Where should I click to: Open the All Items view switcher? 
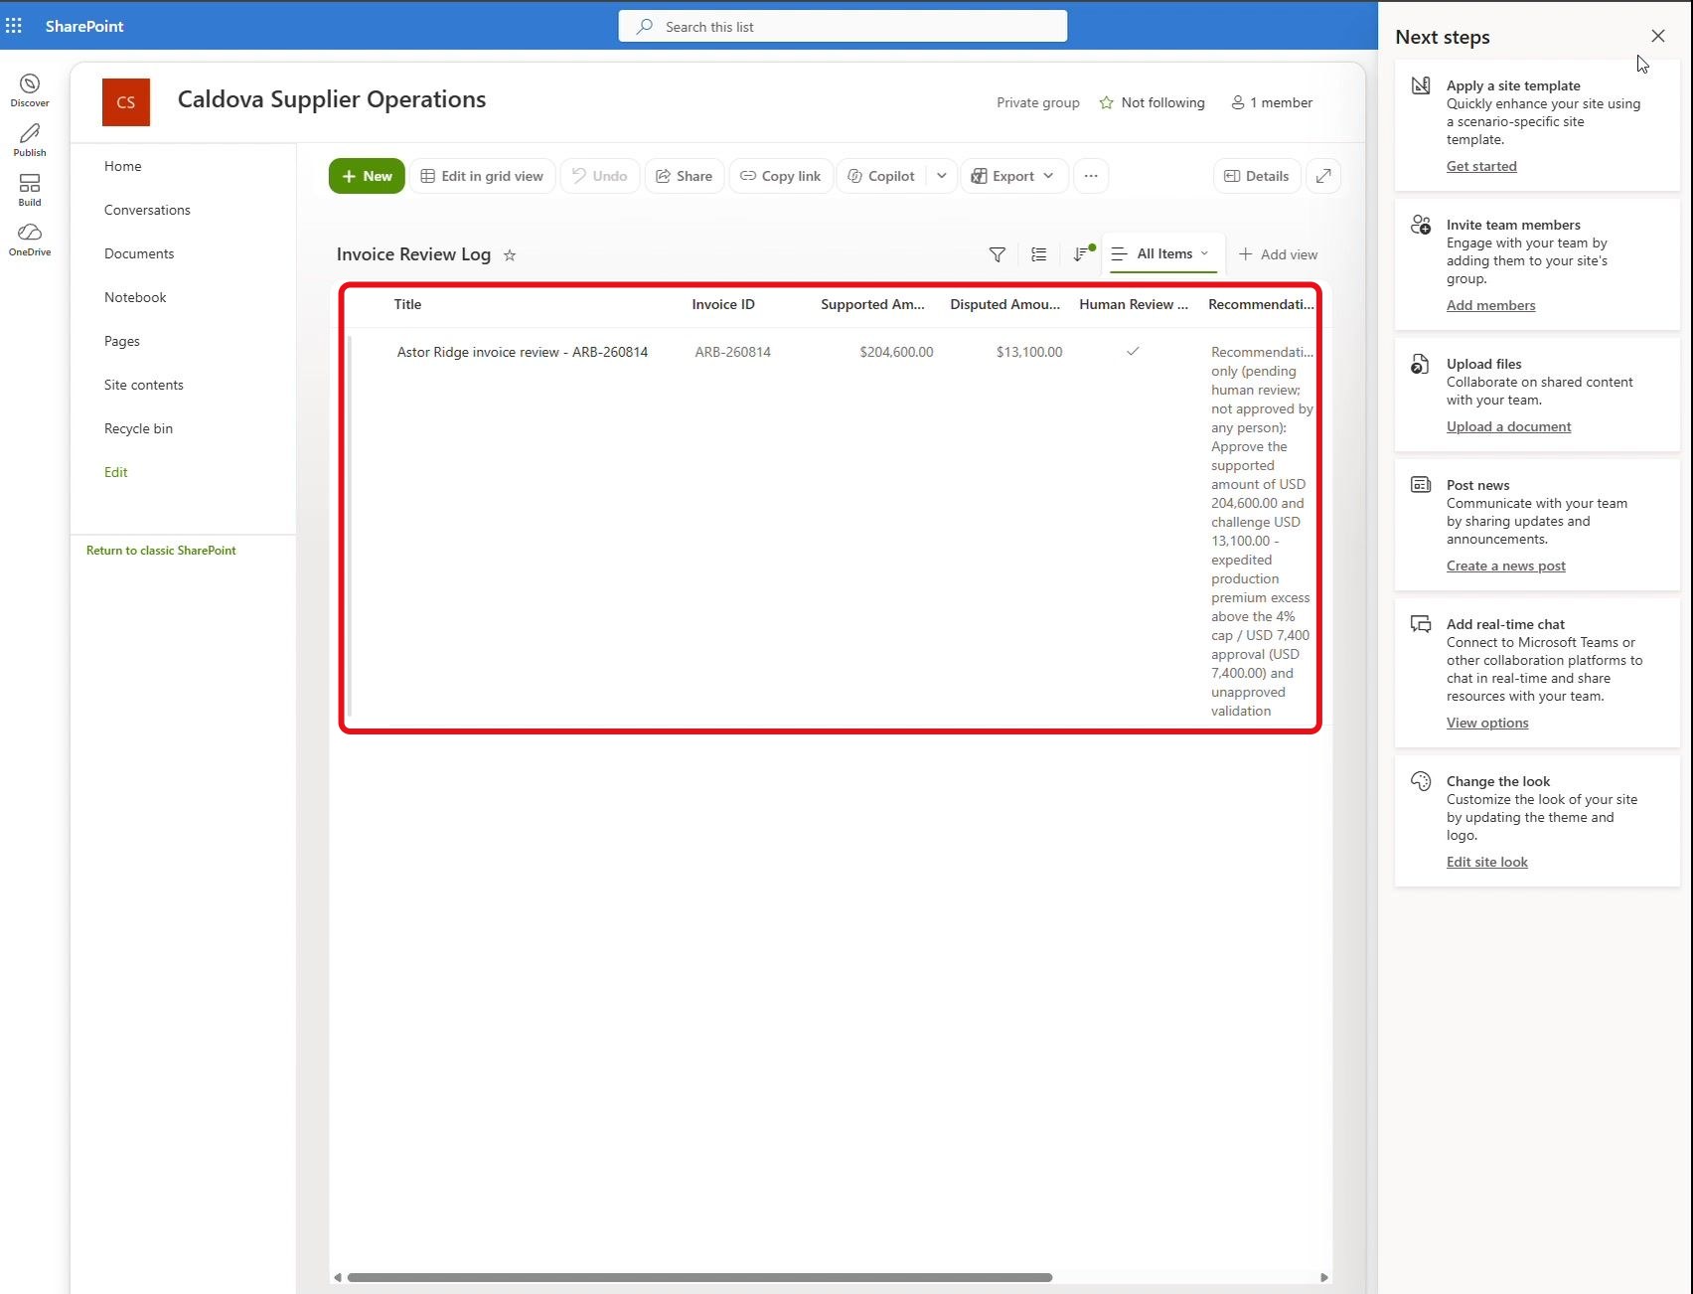[x=1163, y=254]
